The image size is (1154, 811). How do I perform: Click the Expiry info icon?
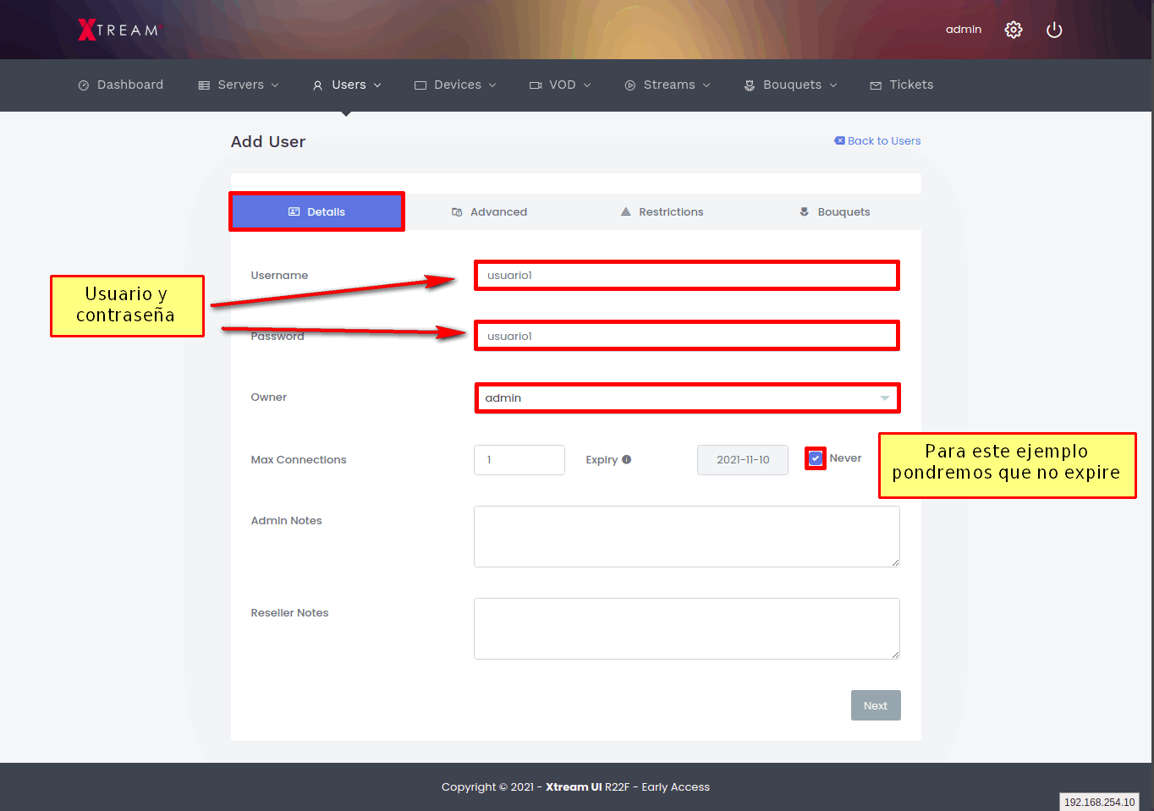[x=626, y=459]
